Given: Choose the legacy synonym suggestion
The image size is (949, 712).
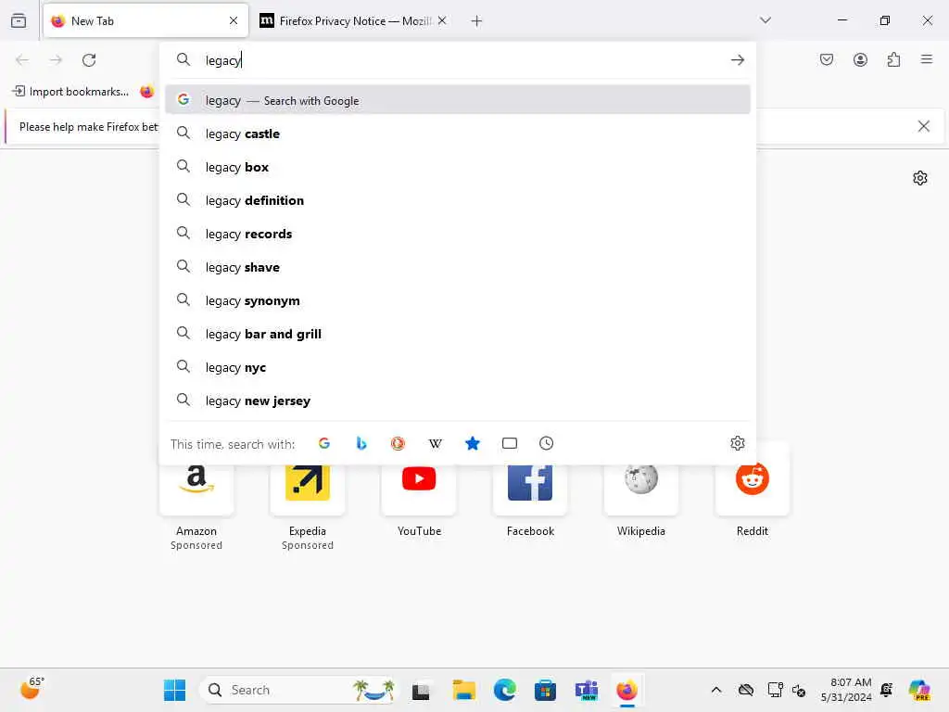Looking at the screenshot, I should click(x=458, y=300).
